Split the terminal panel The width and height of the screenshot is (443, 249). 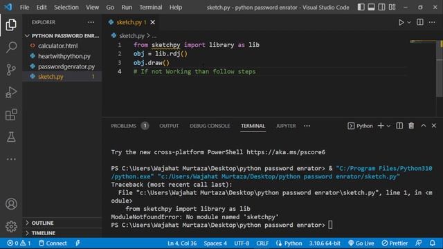coord(399,126)
